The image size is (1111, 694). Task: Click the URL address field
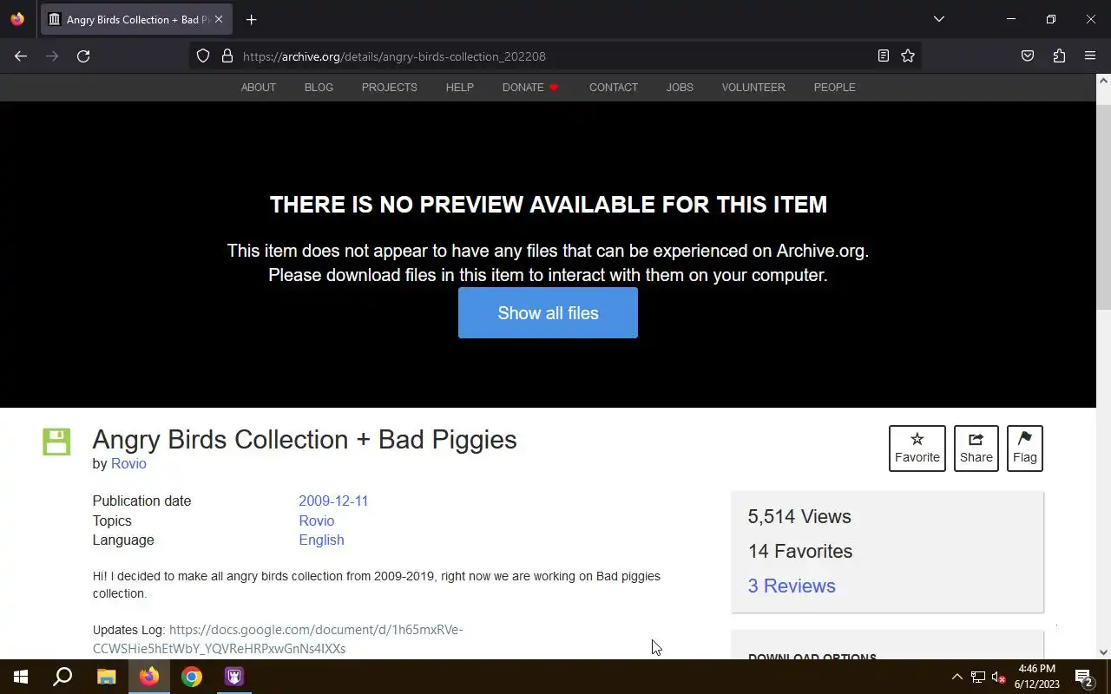(x=555, y=56)
